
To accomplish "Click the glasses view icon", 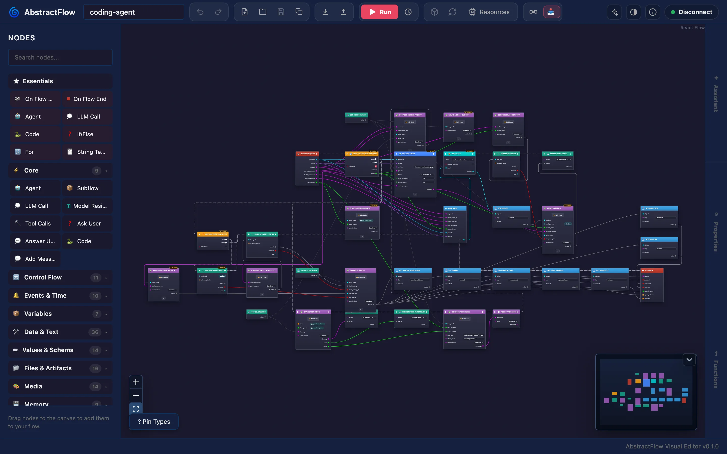I will (x=533, y=12).
